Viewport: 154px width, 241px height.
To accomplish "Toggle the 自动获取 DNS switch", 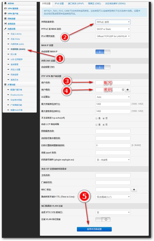I will click(x=103, y=67).
